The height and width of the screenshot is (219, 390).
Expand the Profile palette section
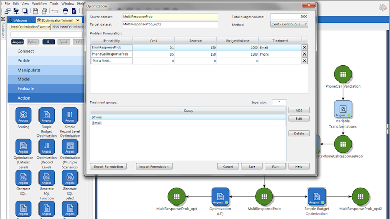tap(46, 61)
